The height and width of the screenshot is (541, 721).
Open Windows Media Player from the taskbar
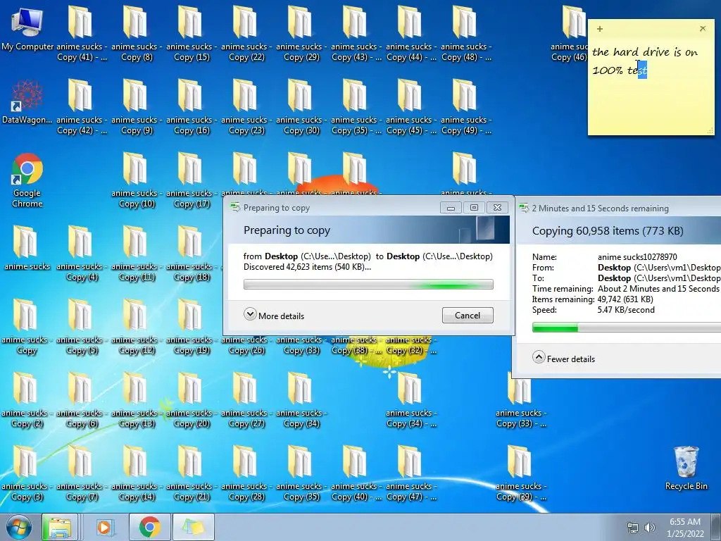pos(104,527)
